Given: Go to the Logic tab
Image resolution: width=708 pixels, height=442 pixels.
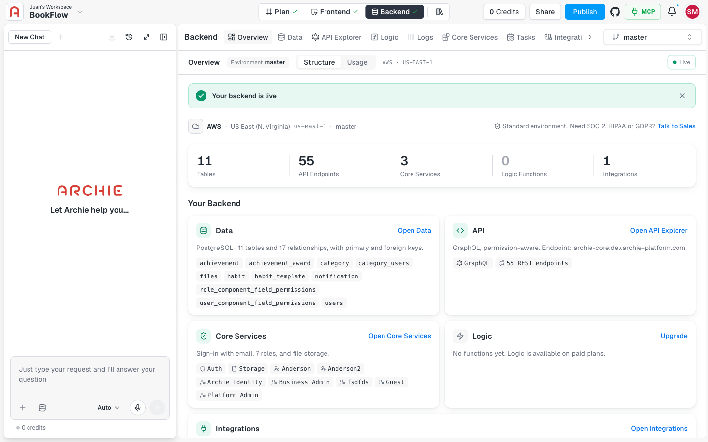Looking at the screenshot, I should [384, 37].
